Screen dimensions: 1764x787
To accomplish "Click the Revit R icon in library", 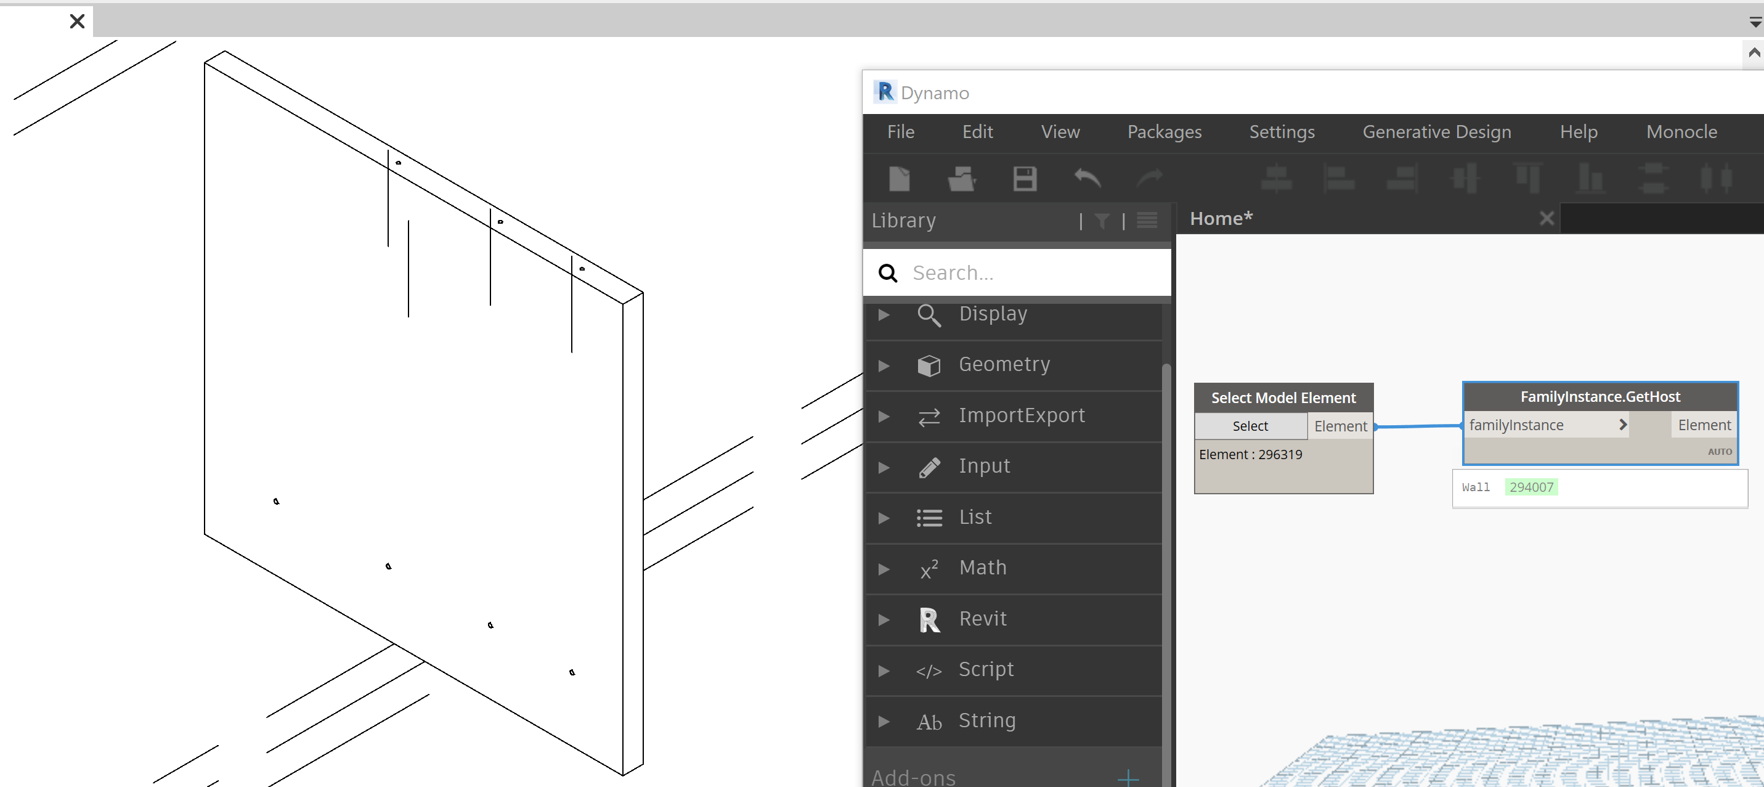I will point(929,620).
